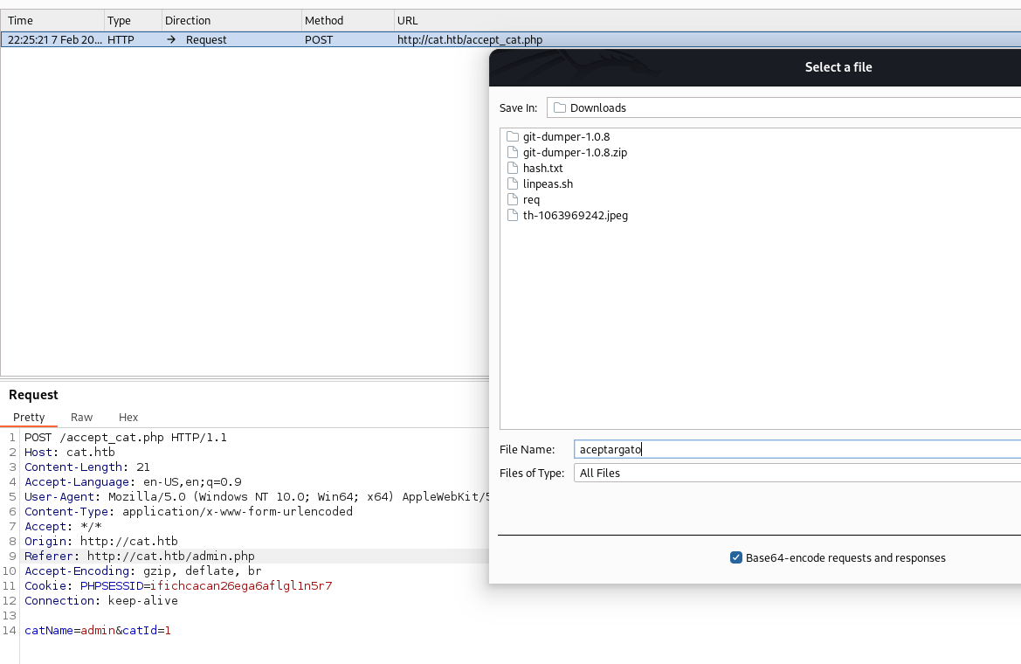
Task: Sort by the URL column header
Action: (x=707, y=20)
